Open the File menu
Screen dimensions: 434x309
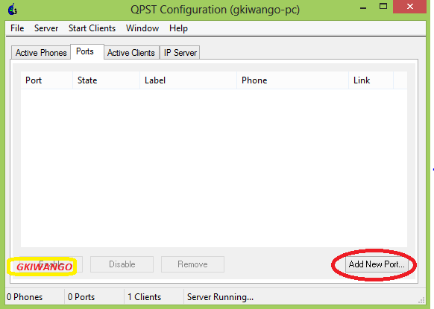[17, 28]
